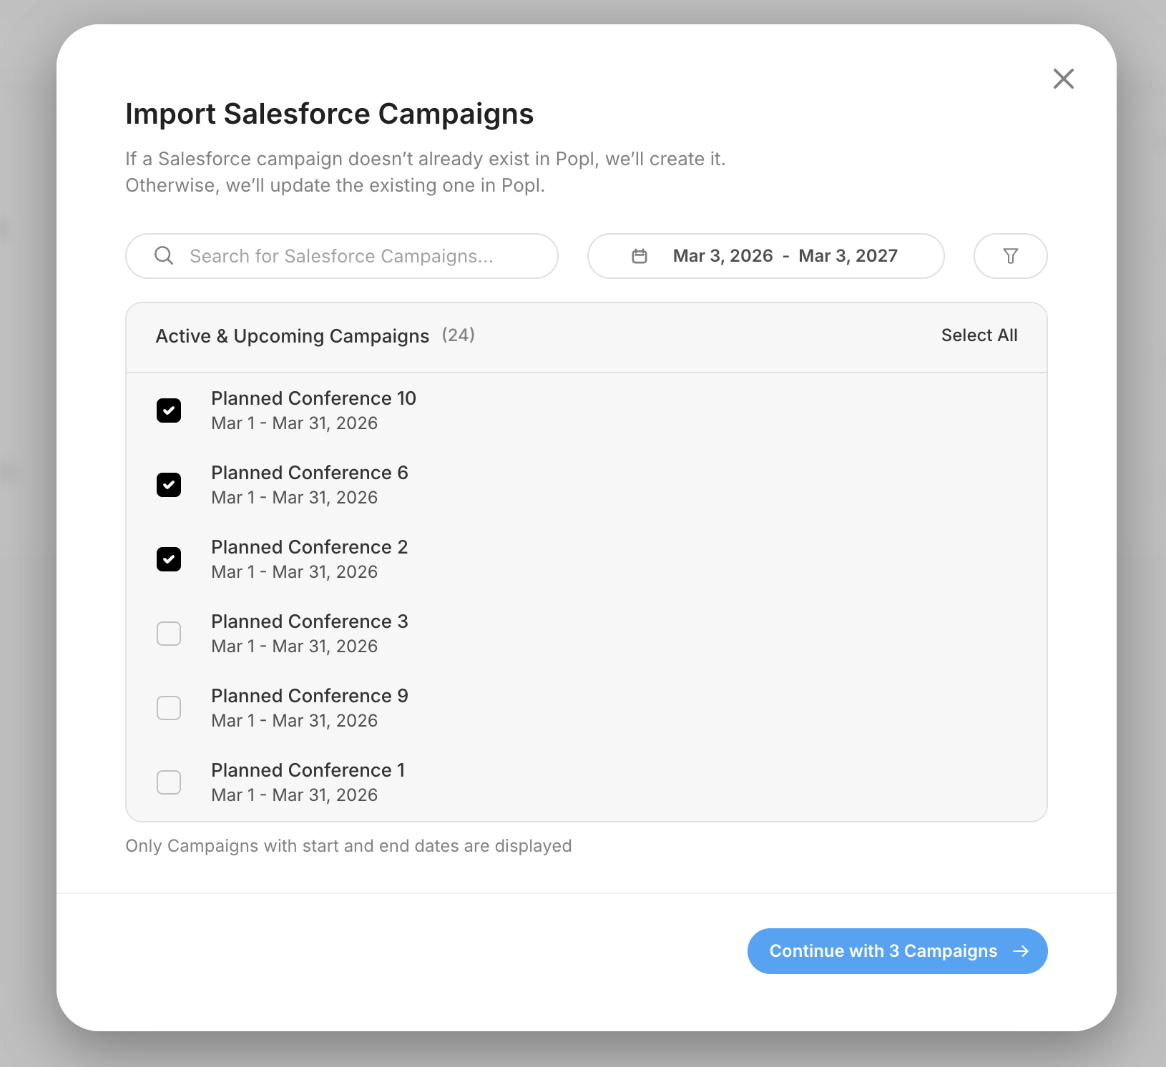
Task: Open the Mar 3, 2026 date range picker
Action: pyautogui.click(x=722, y=256)
